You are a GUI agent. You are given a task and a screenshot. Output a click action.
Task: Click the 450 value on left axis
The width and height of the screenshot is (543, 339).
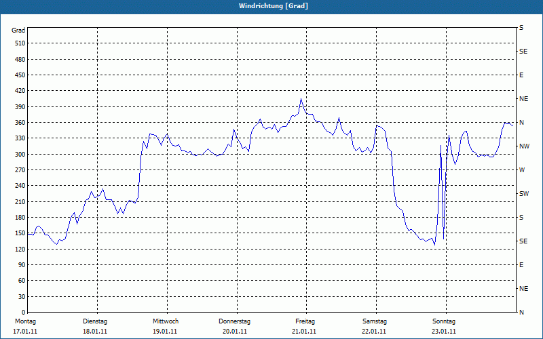[x=20, y=75]
